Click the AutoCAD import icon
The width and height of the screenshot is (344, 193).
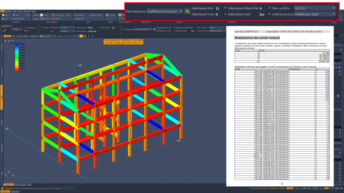pyautogui.click(x=41, y=15)
